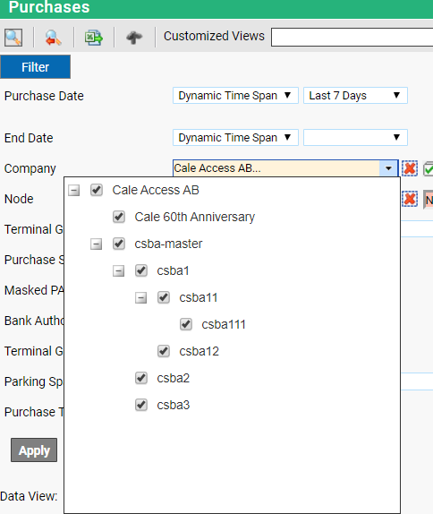Select the Filter tab
Screen dimensions: 433x514
pyautogui.click(x=36, y=67)
